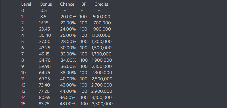The image size is (227, 108).
Task: Select the 73.40 bonus value
Action: pyautogui.click(x=44, y=85)
